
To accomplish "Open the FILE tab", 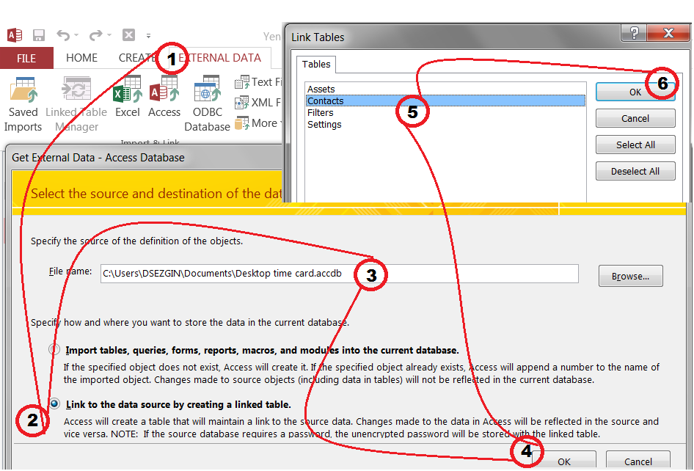I will pyautogui.click(x=26, y=58).
